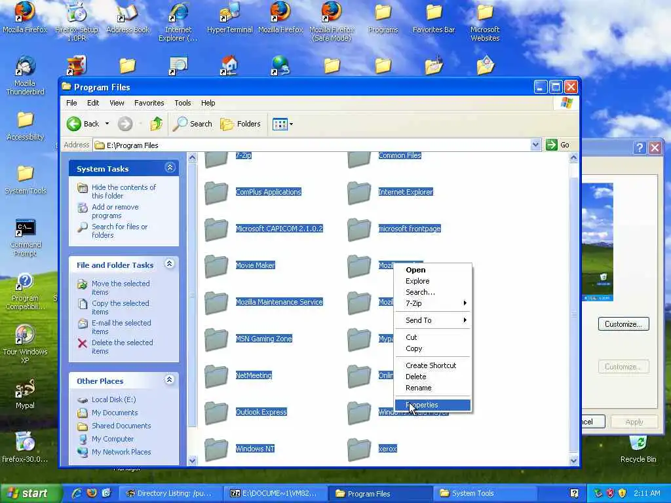671x503 pixels.
Task: Select the NetMeeting folder icon
Action: pyautogui.click(x=216, y=376)
